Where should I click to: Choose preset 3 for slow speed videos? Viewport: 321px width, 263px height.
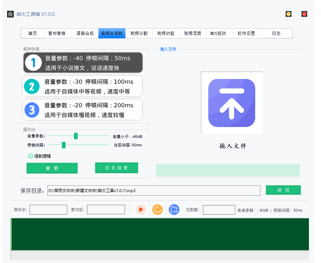click(x=82, y=110)
